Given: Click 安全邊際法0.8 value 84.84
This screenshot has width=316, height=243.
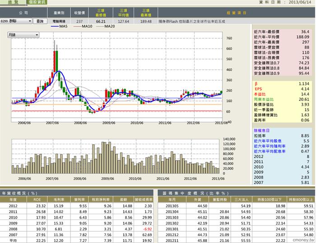Looking at the screenshot, I should [304, 68].
